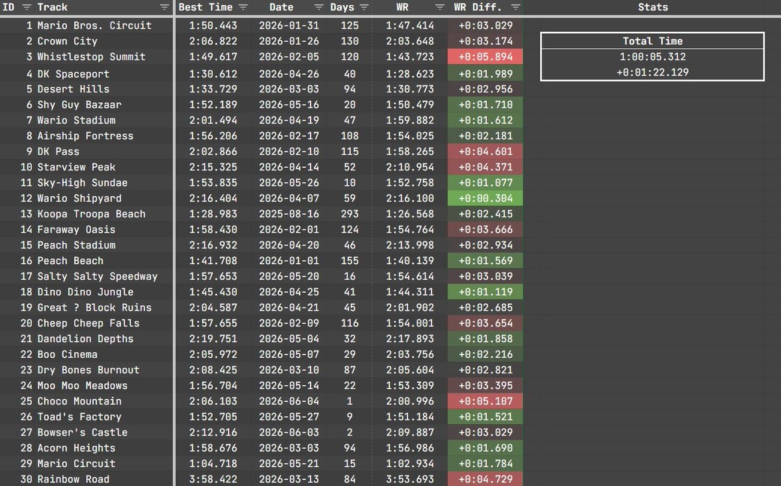Select the Wario Shipyard track cell
The image size is (781, 486).
(x=104, y=198)
